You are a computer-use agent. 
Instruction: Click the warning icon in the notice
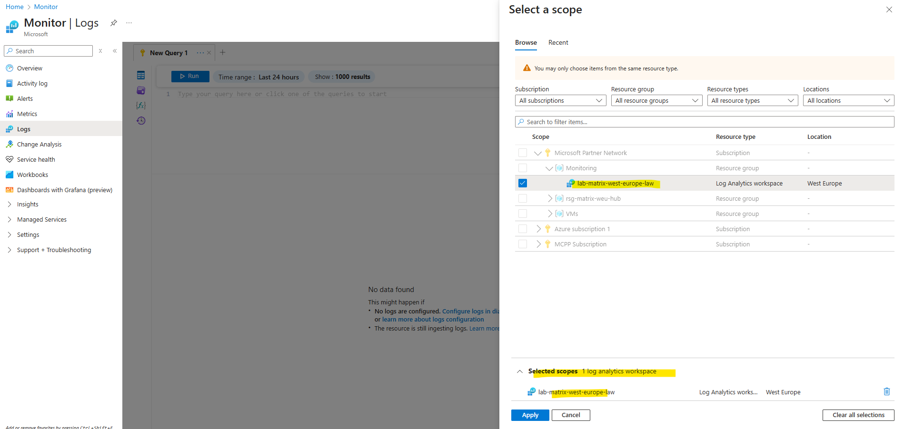527,68
